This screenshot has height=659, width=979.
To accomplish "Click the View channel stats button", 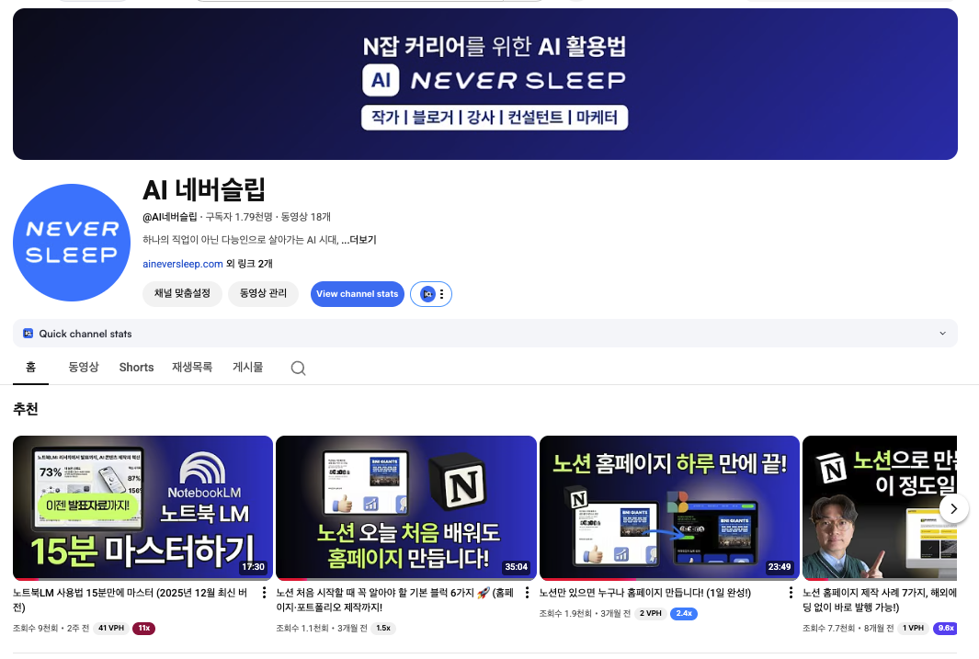I will (357, 294).
